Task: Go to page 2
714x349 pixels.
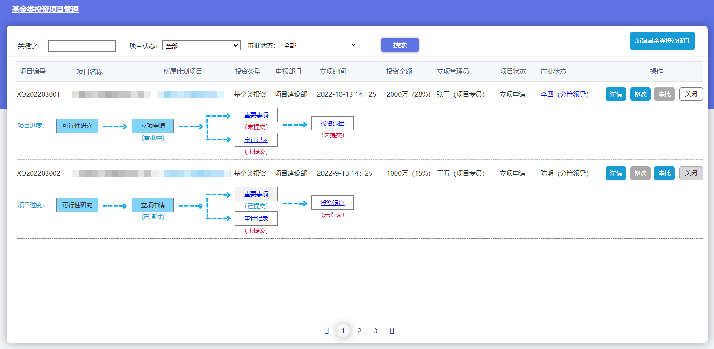Action: (x=359, y=331)
